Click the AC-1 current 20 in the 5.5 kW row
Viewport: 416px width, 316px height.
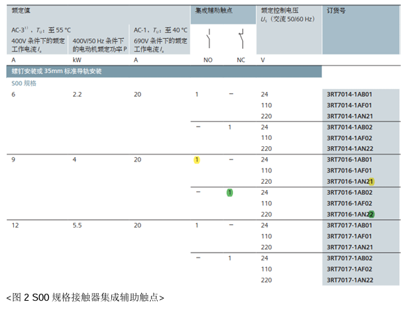pos(138,226)
